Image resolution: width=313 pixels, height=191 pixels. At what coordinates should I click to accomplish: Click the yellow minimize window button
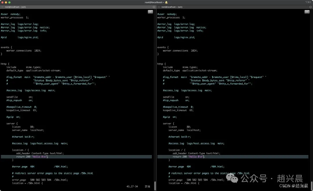[x=6, y=2]
